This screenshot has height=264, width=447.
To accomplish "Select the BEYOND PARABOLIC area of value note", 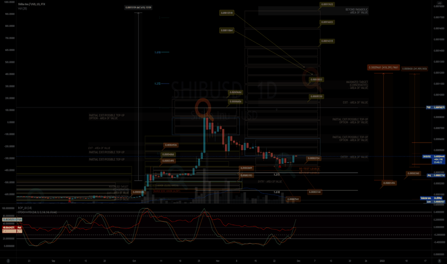I will coord(357,11).
